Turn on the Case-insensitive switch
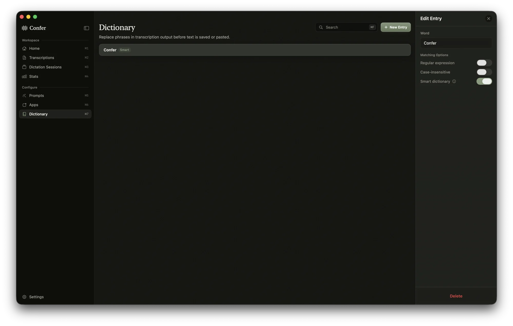Viewport: 513px width, 326px height. [x=484, y=72]
